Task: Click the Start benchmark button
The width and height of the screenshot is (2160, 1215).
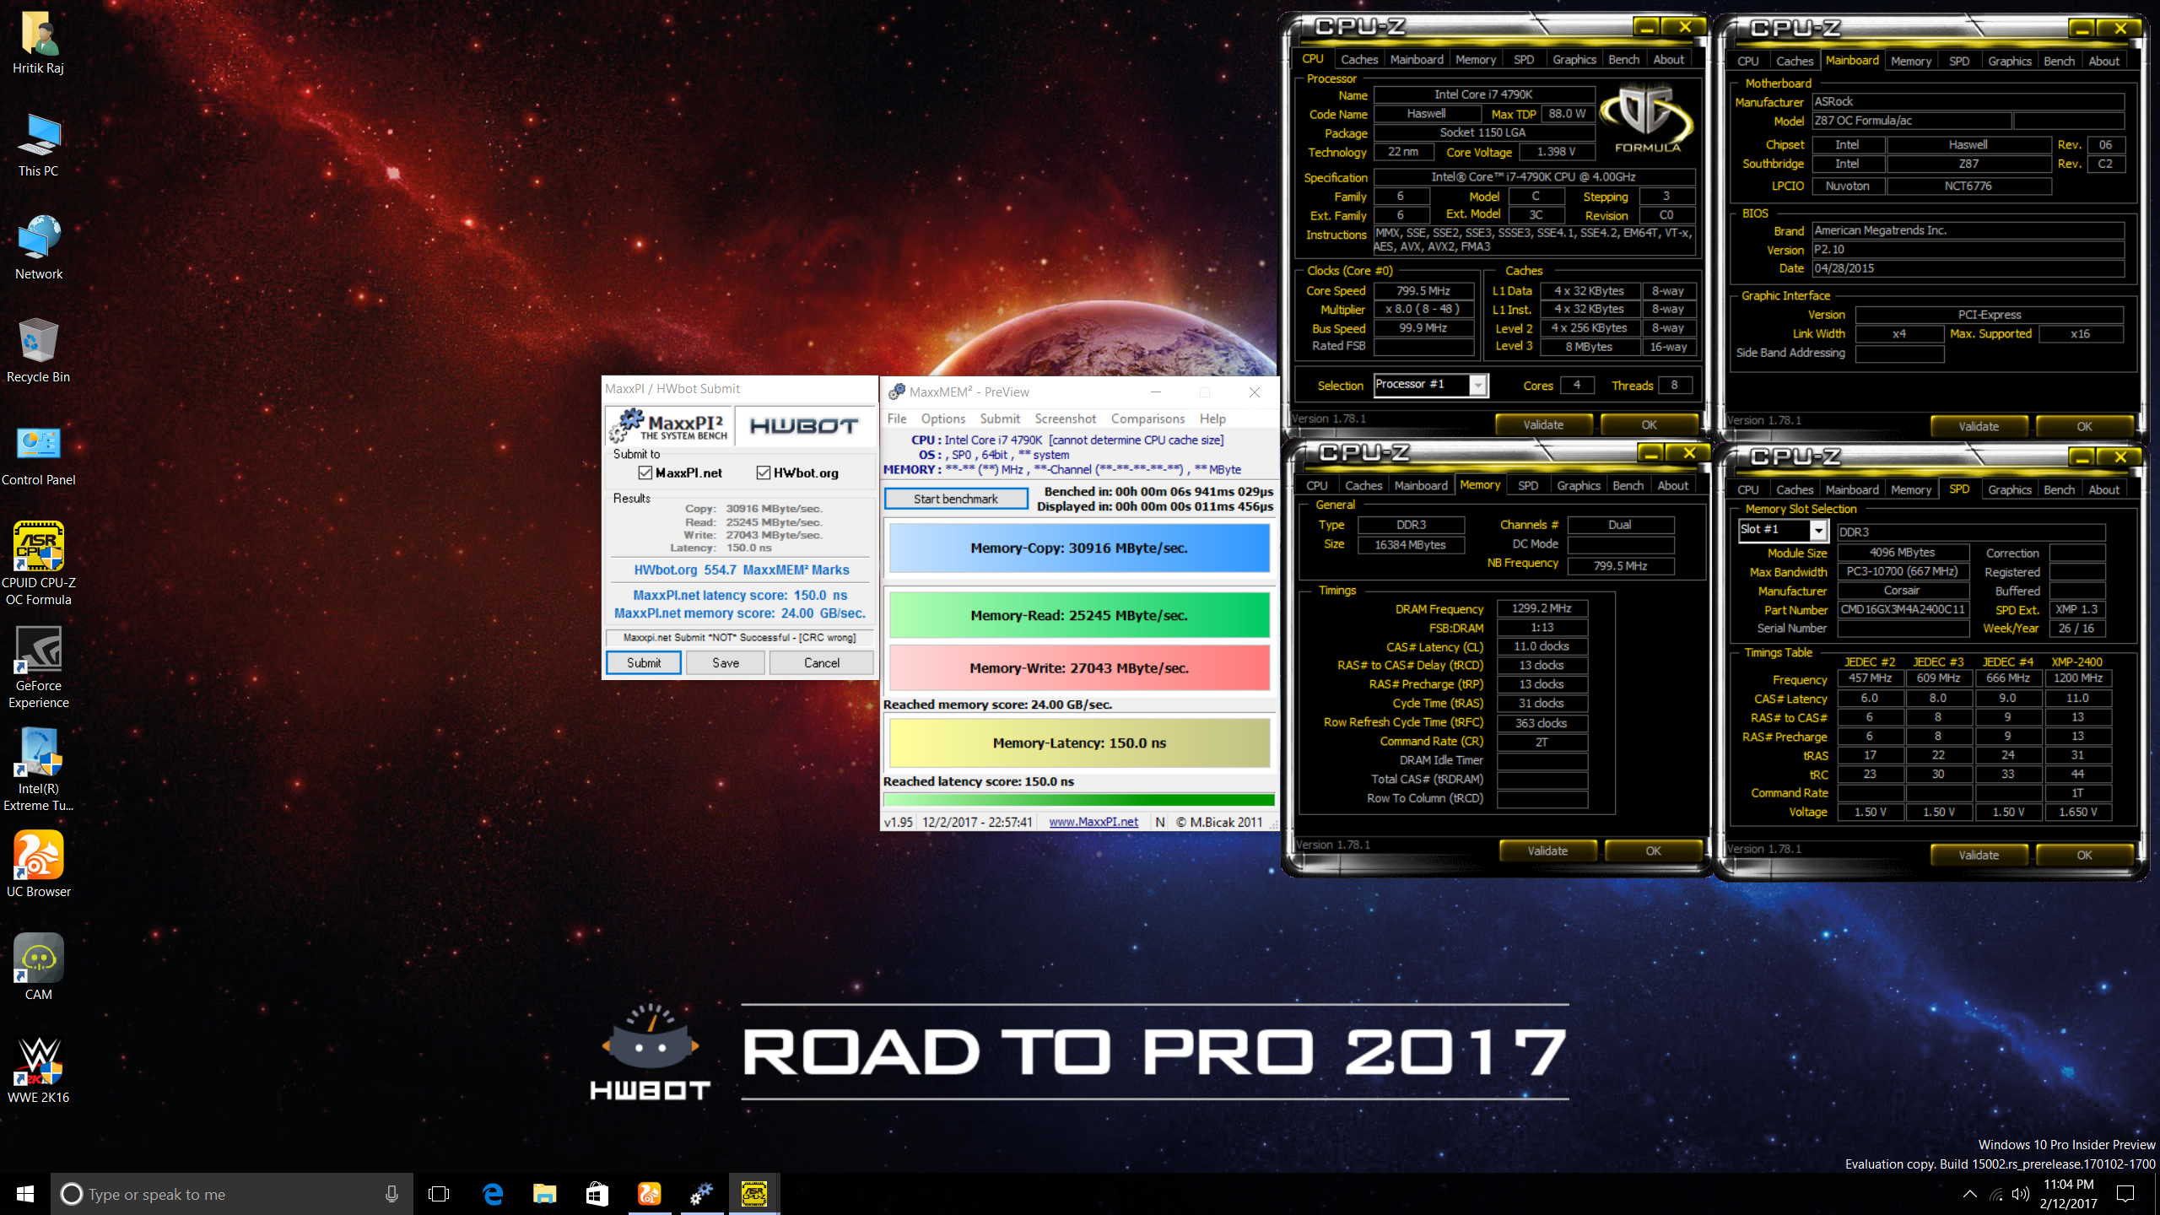Action: 956,499
